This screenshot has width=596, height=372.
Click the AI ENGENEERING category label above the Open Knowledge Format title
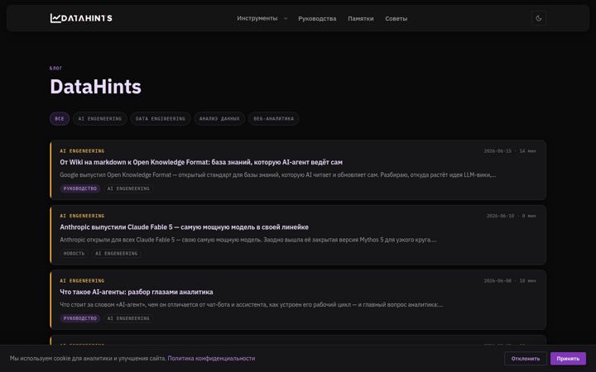(x=82, y=151)
